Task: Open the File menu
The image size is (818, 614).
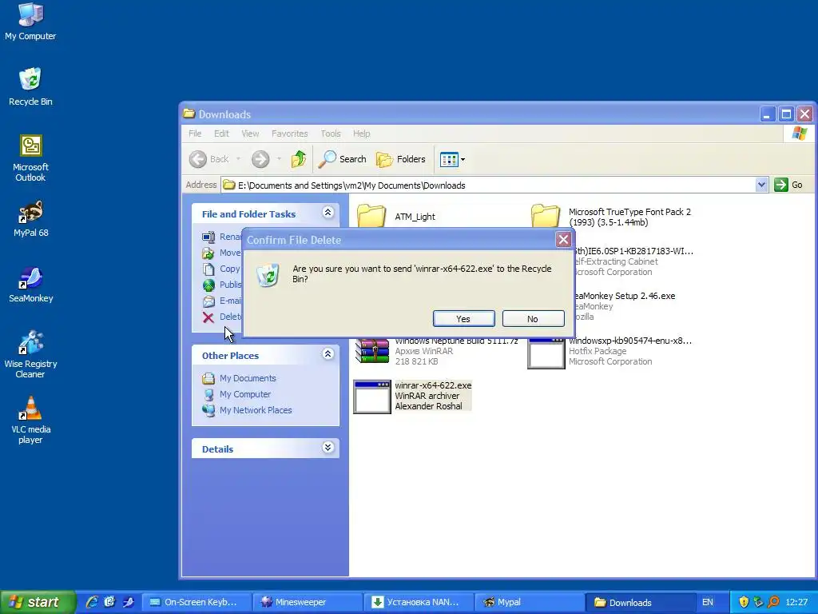Action: 195,134
